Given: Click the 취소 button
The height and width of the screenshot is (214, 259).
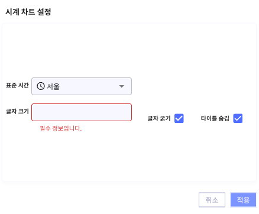Looking at the screenshot, I should click(212, 200).
